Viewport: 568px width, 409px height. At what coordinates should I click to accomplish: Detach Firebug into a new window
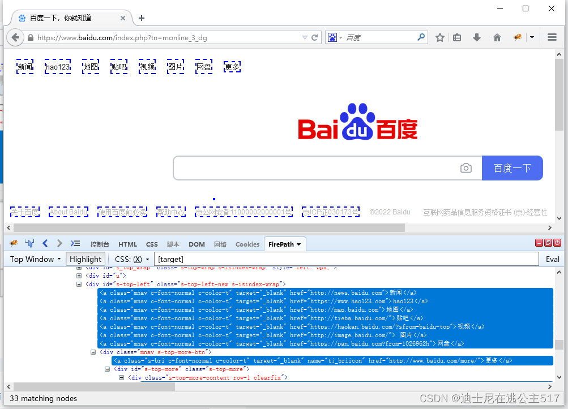click(x=548, y=243)
